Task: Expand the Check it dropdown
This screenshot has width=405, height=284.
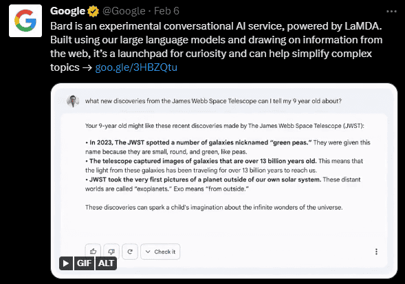Action: point(160,252)
